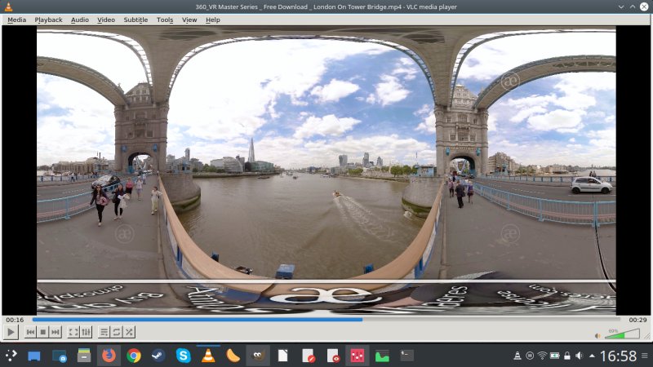653x367 pixels.
Task: Open the Media menu
Action: 16,20
